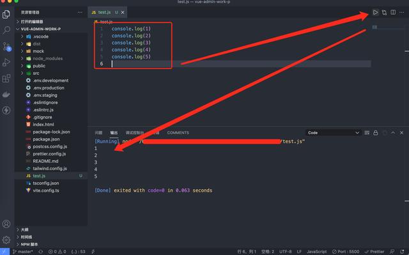Expand the src folder
Screen dimensions: 409x255
51,73
